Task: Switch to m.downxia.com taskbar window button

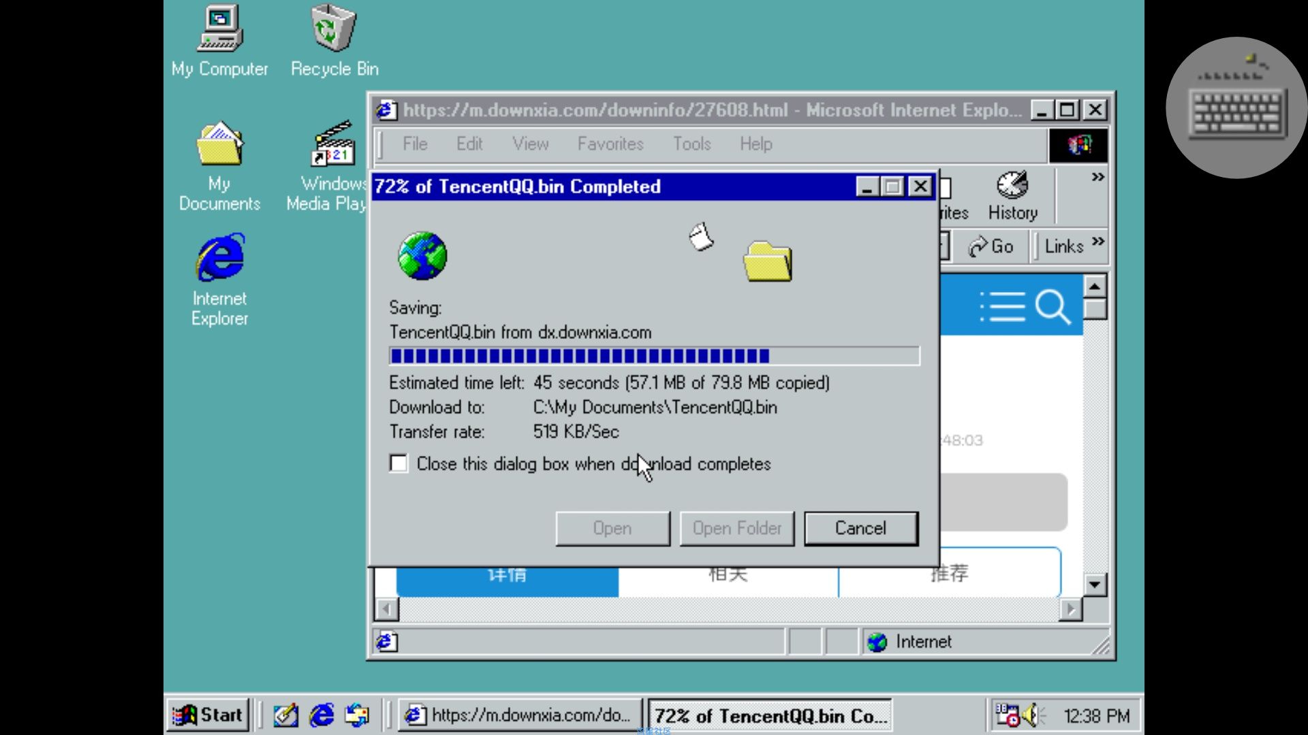Action: coord(520,715)
